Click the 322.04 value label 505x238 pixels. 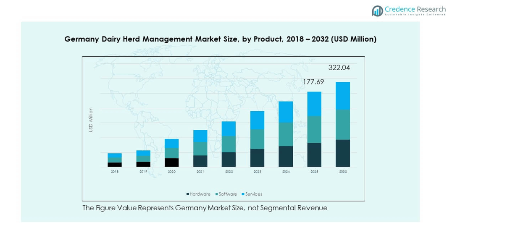click(x=339, y=68)
